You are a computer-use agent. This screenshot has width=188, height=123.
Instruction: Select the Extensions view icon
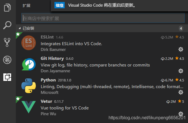click(x=7, y=77)
